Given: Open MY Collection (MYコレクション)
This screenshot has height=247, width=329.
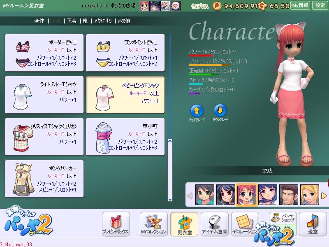Looking at the screenshot, I should tap(153, 224).
